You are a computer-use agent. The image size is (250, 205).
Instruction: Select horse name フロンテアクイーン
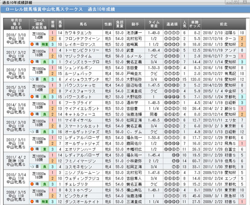coord(82,39)
